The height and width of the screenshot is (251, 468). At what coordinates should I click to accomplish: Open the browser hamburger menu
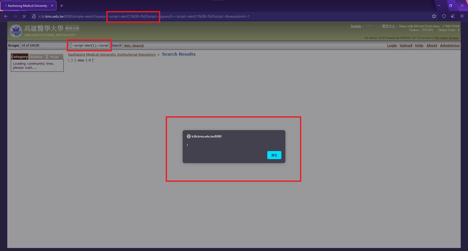(x=462, y=16)
